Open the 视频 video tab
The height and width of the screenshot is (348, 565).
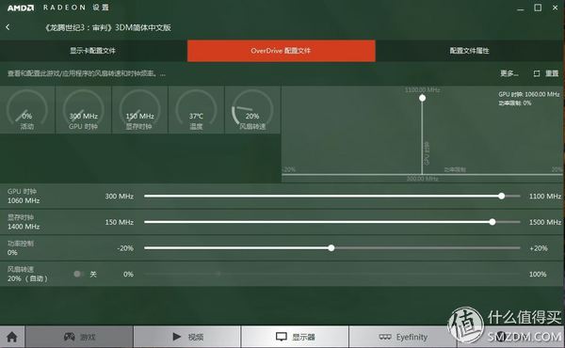coord(187,337)
